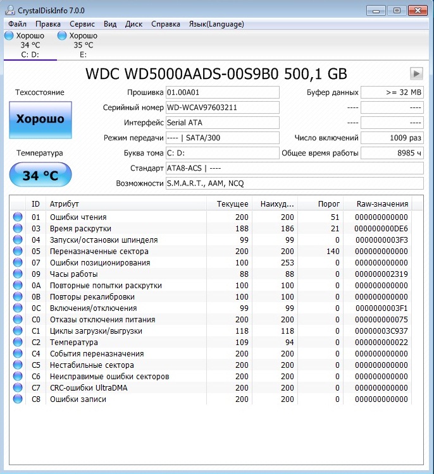
Task: Click status icon for Ошибки позиционирования row
Action: click(x=18, y=262)
